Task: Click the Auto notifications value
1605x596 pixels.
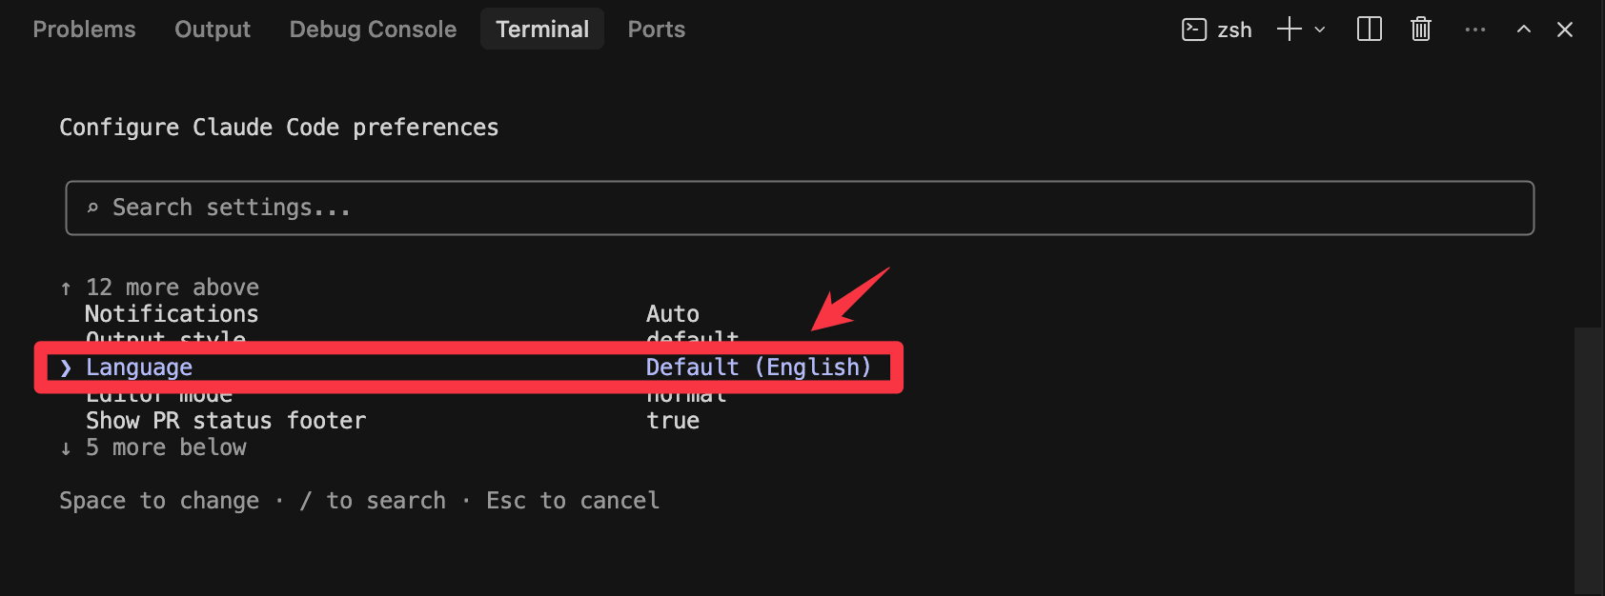Action: coord(673,314)
